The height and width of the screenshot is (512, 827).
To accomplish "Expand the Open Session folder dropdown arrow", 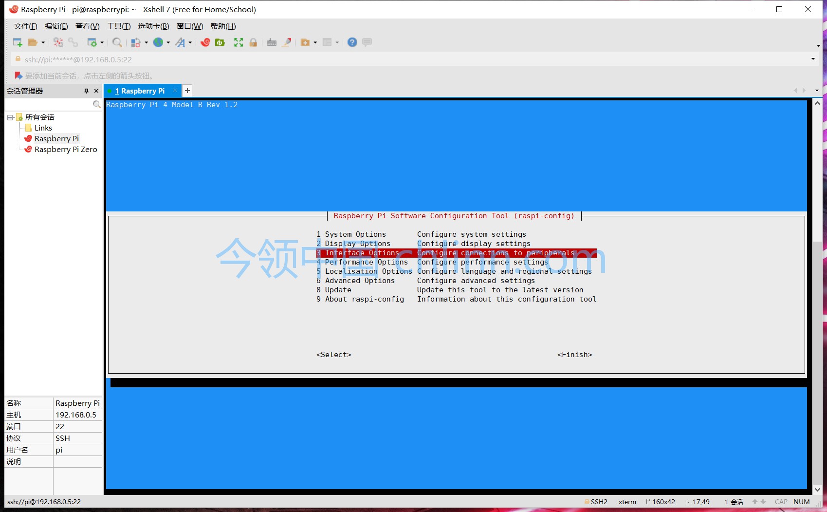I will point(43,42).
